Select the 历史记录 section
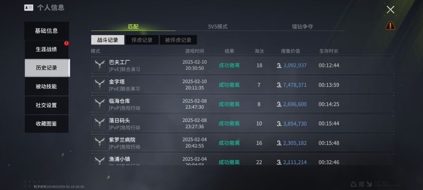The width and height of the screenshot is (423, 190). point(47,68)
